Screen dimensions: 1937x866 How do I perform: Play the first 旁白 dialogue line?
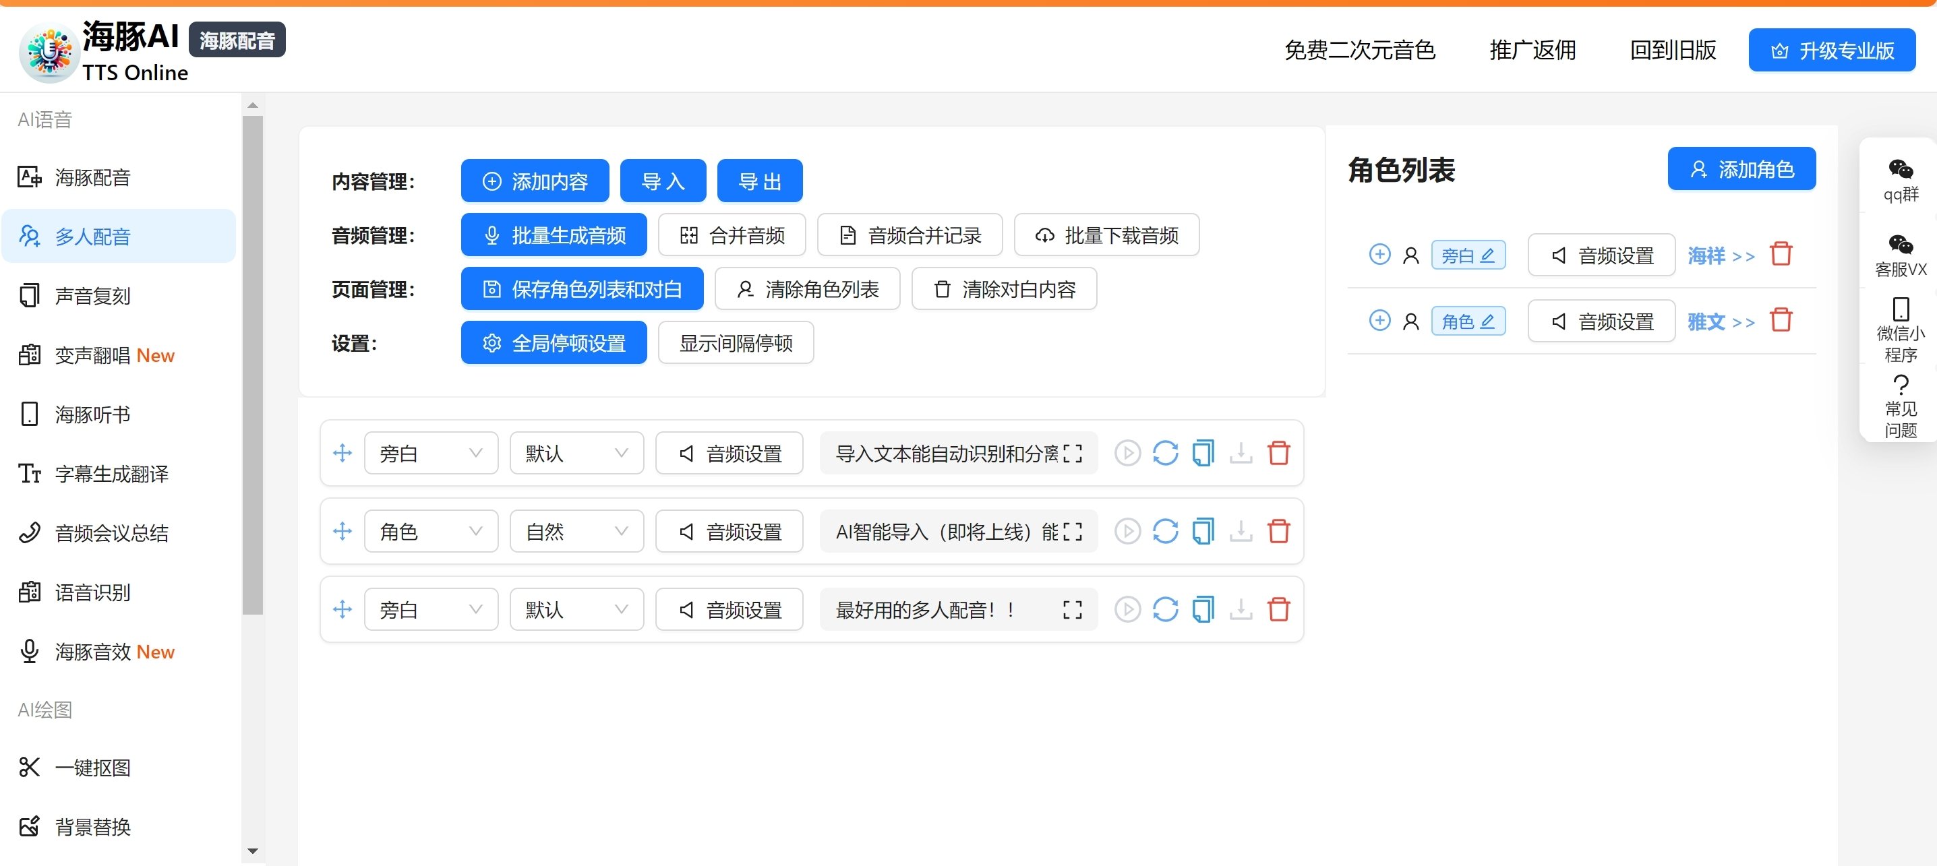(x=1127, y=454)
